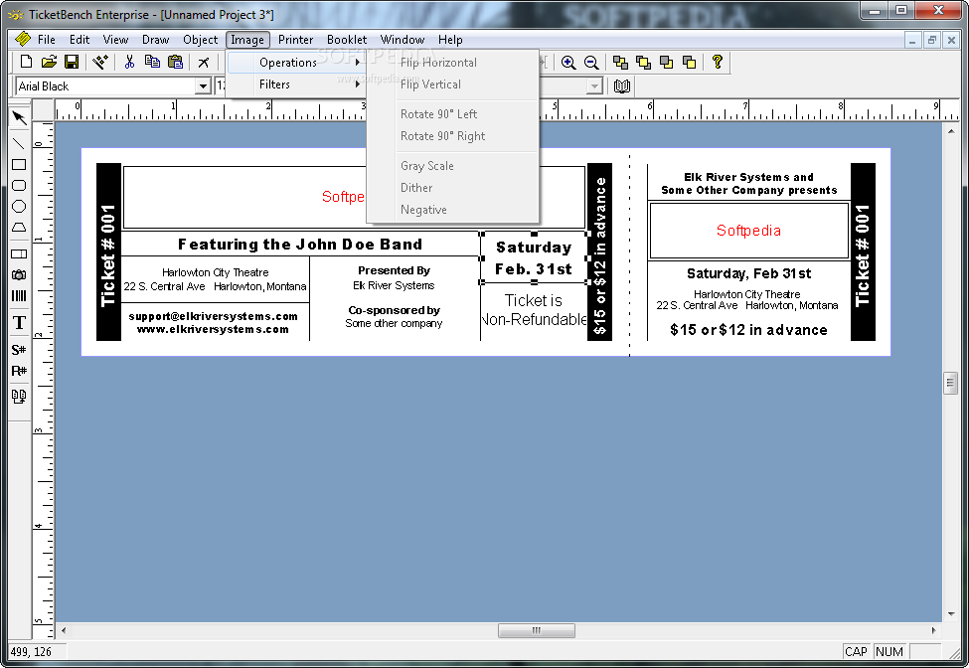Click the horizontal scrollbar thumb

click(x=537, y=630)
